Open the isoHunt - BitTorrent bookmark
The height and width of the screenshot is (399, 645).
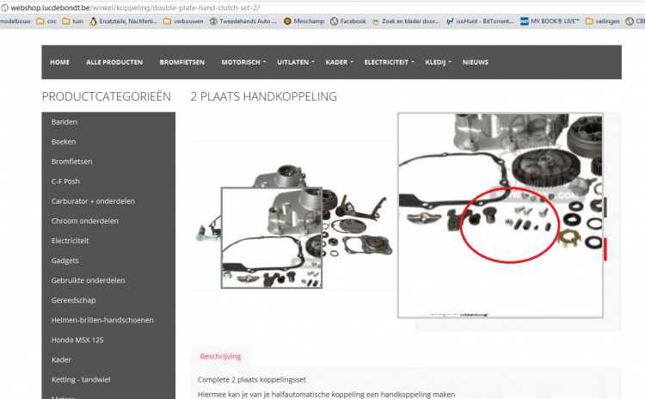pos(480,21)
